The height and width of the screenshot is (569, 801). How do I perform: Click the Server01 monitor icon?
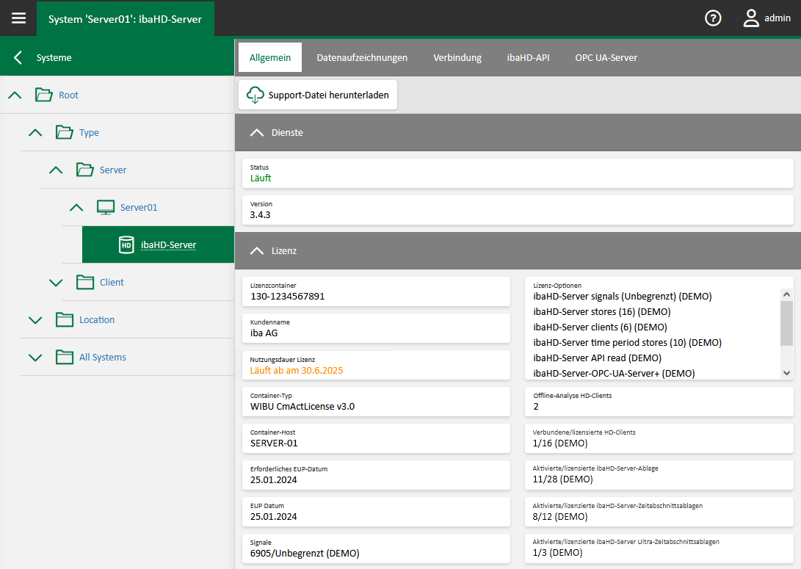[x=106, y=208]
